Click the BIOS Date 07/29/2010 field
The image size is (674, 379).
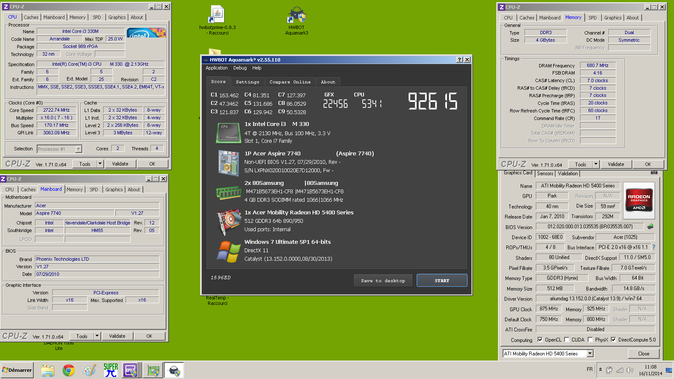click(97, 274)
